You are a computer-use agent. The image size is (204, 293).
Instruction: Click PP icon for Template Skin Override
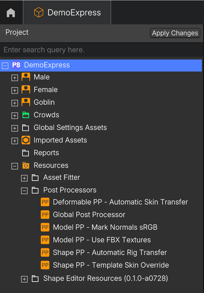pos(45,265)
